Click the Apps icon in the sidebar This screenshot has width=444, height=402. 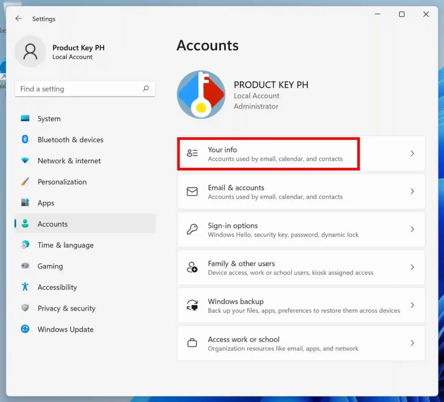click(25, 203)
